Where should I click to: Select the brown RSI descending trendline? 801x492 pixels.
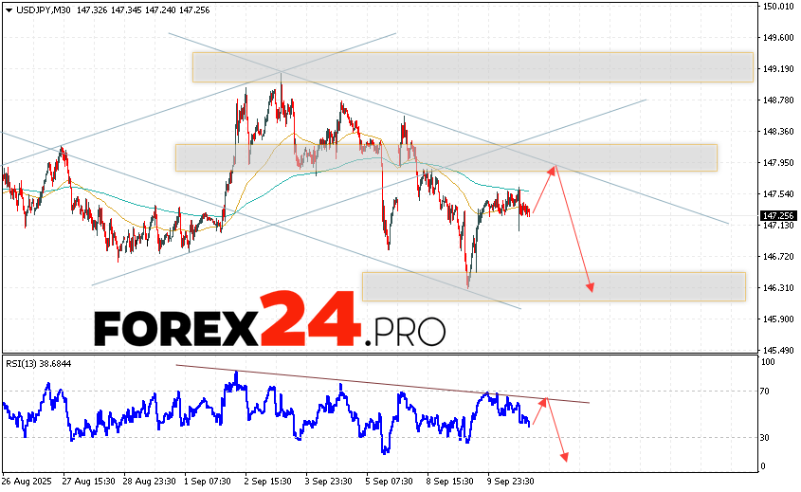(383, 384)
